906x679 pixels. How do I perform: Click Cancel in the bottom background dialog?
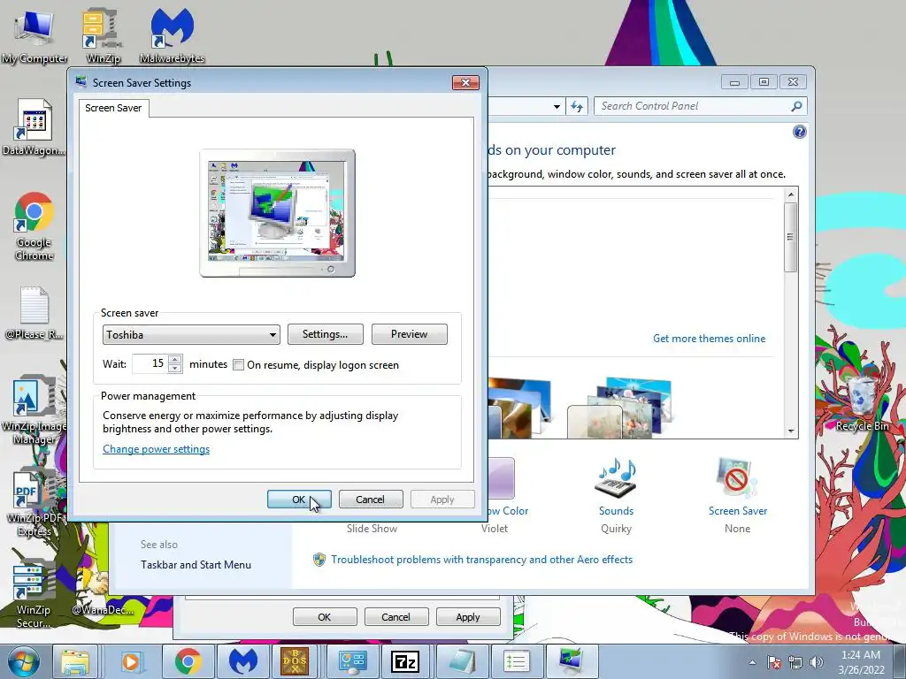click(395, 616)
